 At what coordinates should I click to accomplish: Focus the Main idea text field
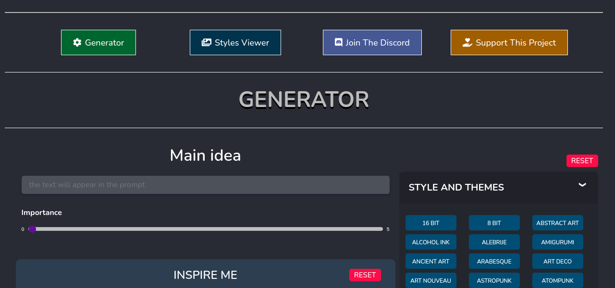205,185
